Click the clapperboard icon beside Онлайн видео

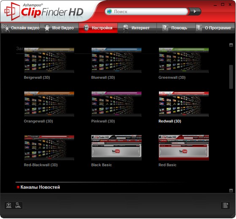point(5,28)
